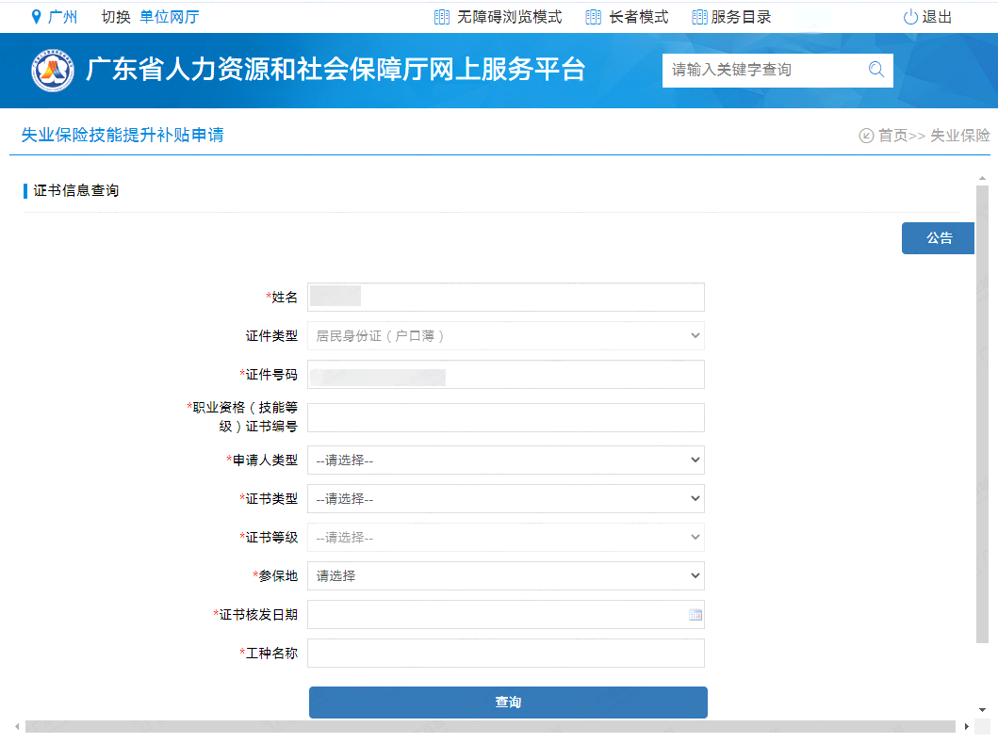Click the platform logo emblem

52,71
